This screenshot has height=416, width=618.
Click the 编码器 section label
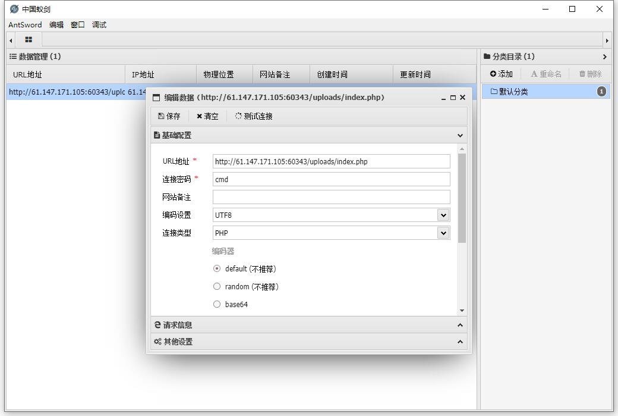click(x=223, y=251)
